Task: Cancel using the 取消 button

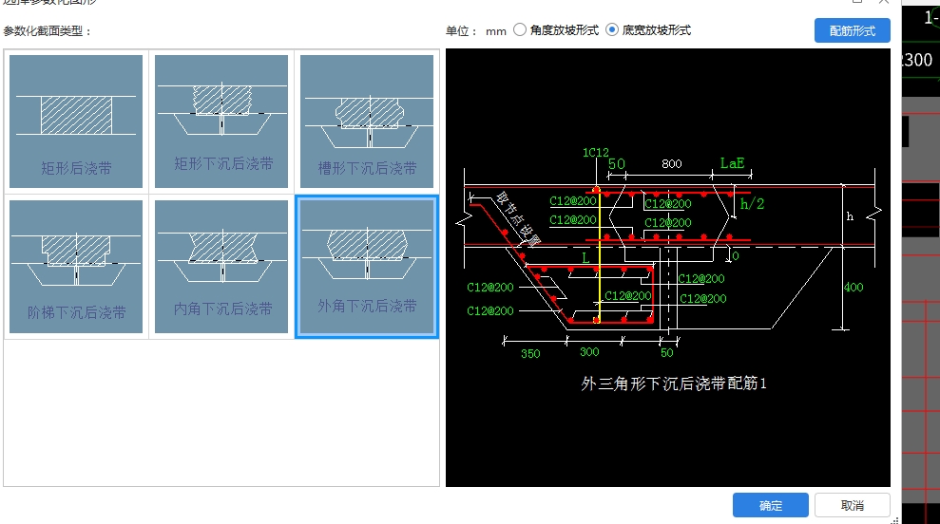Action: point(852,505)
